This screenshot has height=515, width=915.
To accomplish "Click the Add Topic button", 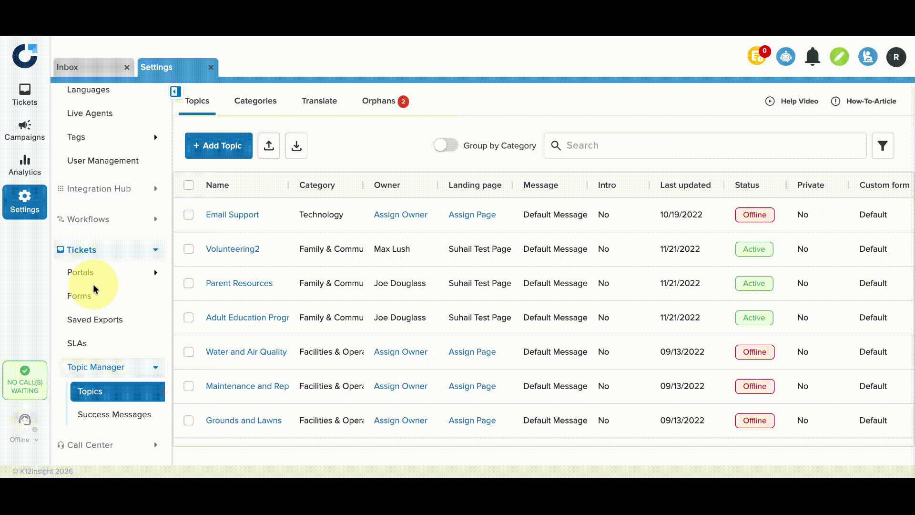I will (218, 145).
